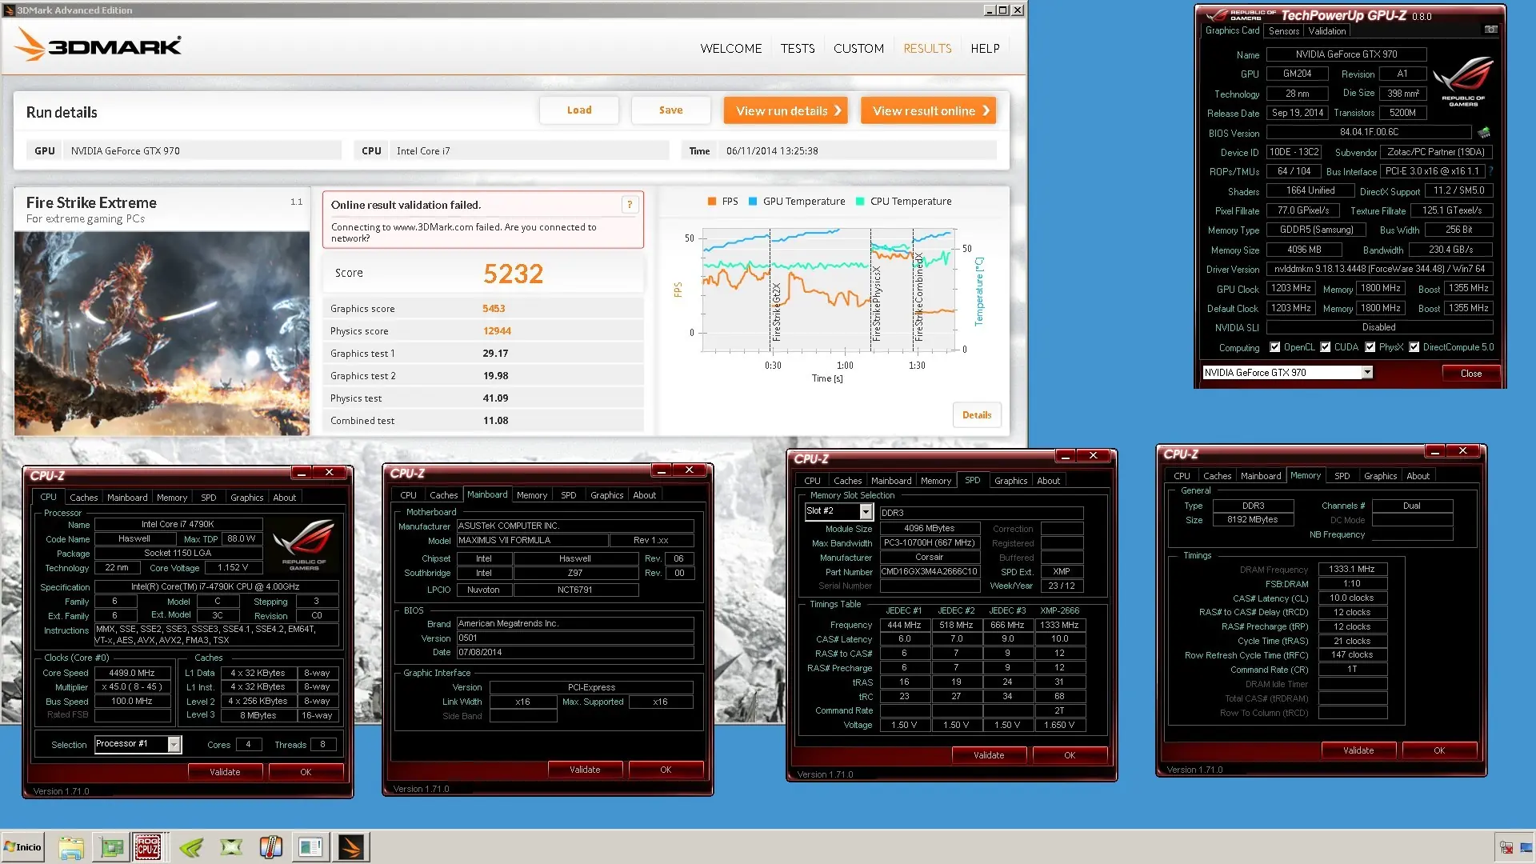Click the green X taskbar icon

click(x=231, y=847)
